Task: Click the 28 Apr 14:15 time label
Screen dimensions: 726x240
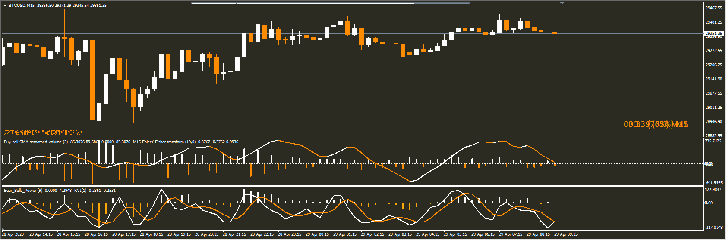Action: coord(41,235)
